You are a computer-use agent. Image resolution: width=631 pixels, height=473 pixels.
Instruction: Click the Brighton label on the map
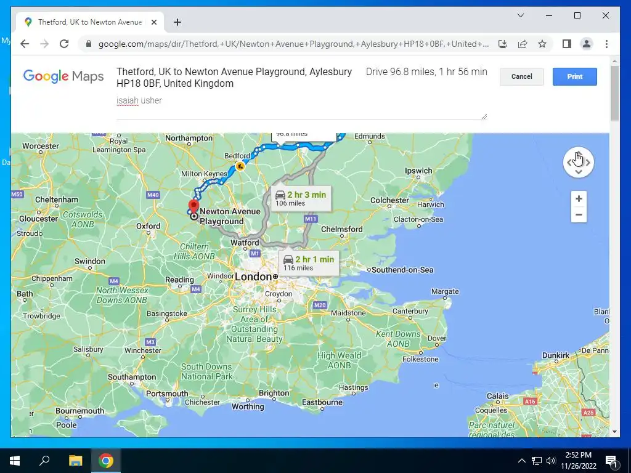point(274,393)
